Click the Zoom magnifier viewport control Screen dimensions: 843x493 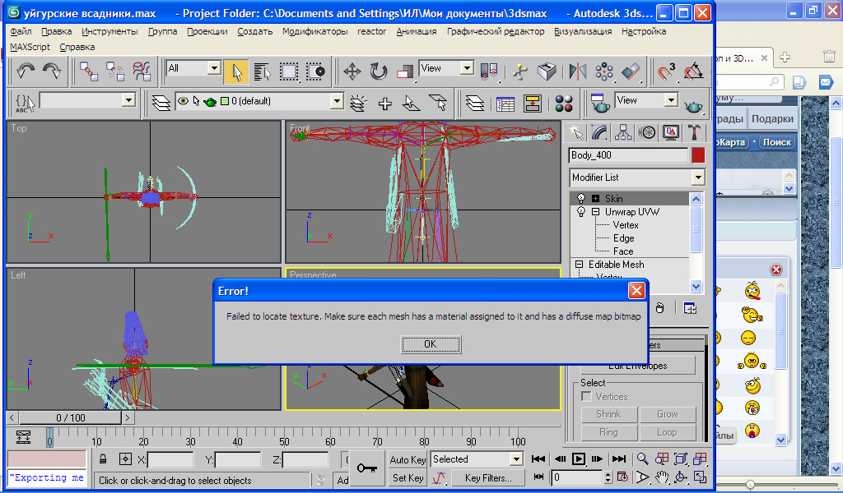click(640, 458)
